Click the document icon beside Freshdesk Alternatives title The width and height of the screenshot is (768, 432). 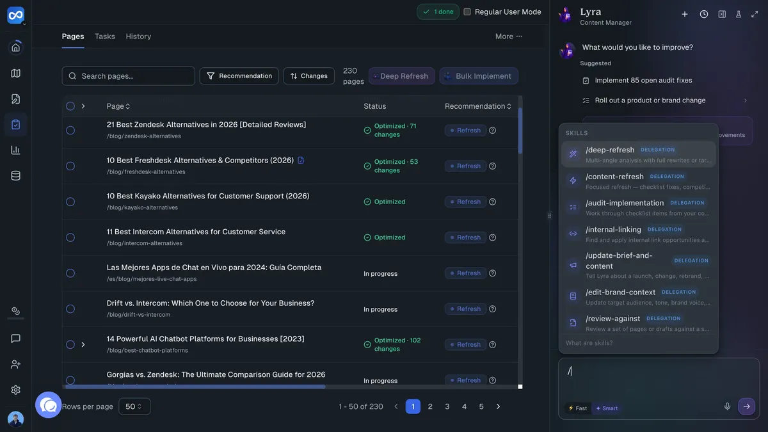(x=301, y=160)
